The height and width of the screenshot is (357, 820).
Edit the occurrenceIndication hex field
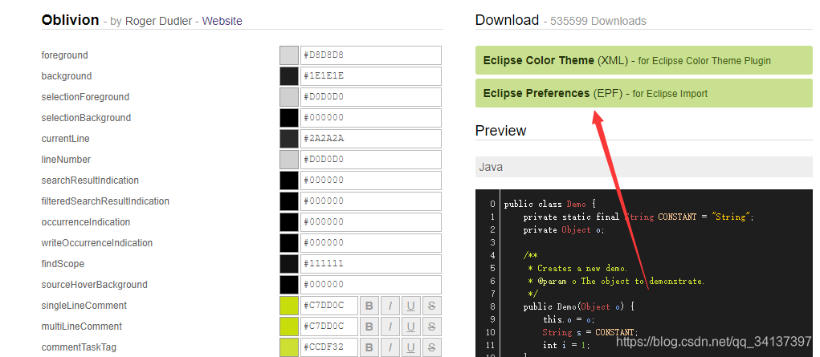371,223
